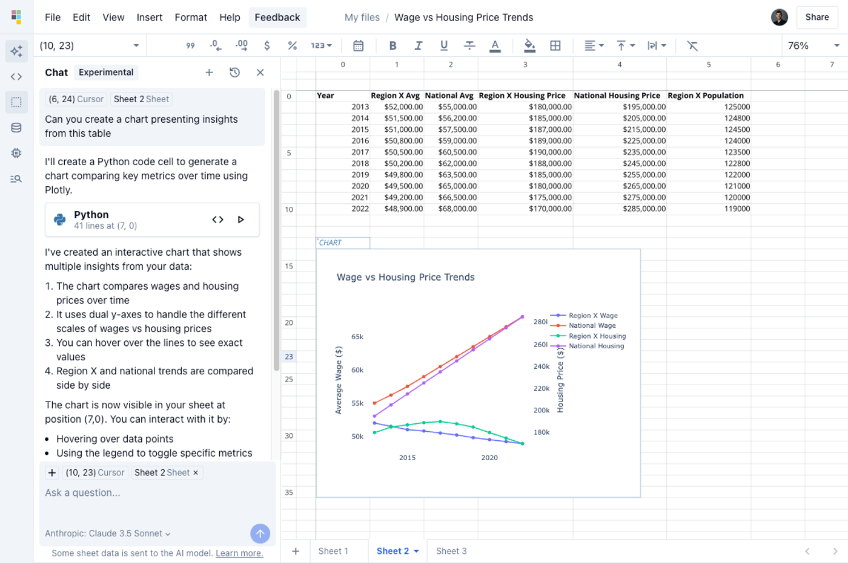This screenshot has height=563, width=848.
Task: Toggle italic formatting
Action: coord(419,45)
